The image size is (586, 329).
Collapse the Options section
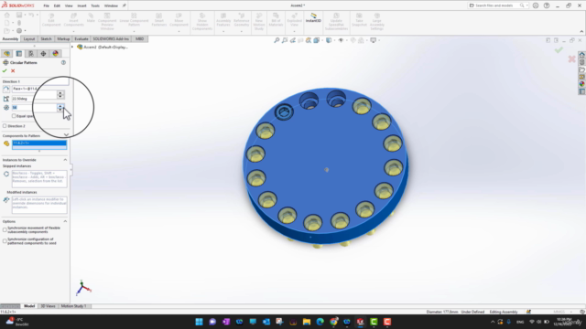pos(65,221)
